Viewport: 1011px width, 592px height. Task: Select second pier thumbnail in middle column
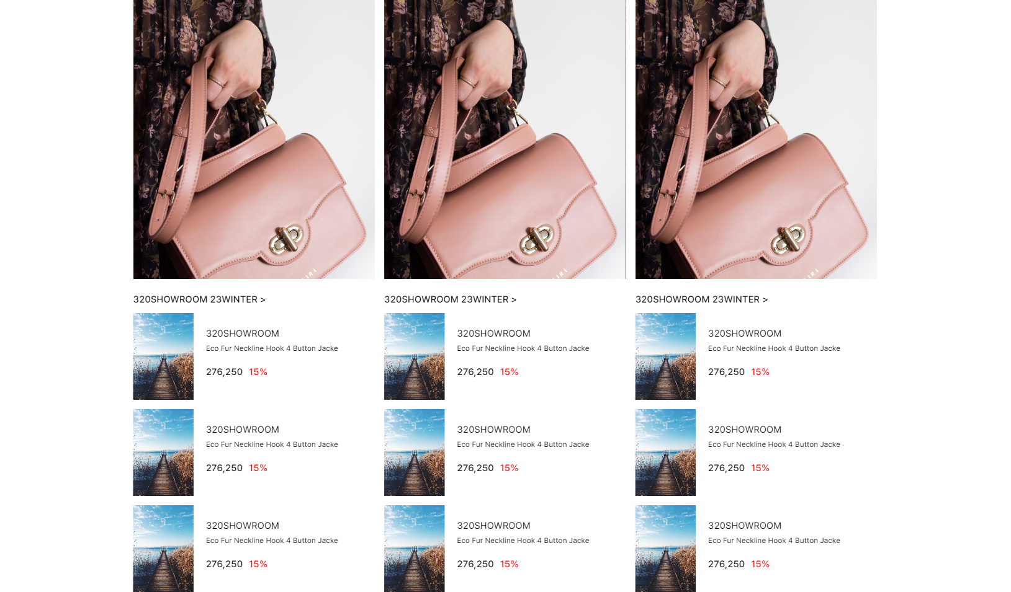point(415,453)
